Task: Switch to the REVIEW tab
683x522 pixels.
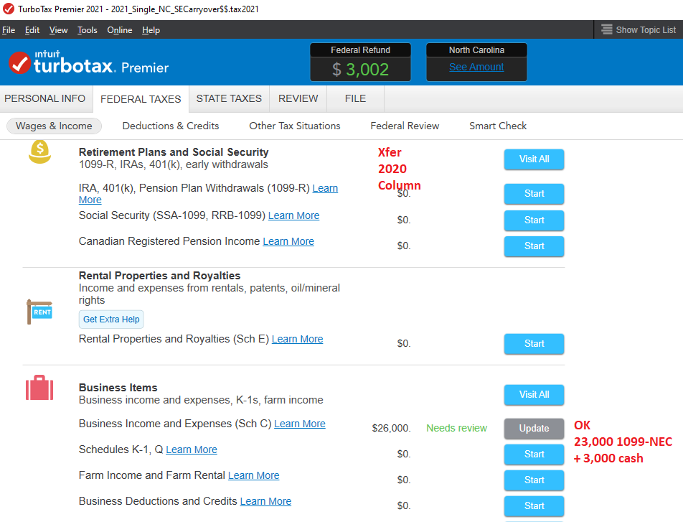Action: 298,98
